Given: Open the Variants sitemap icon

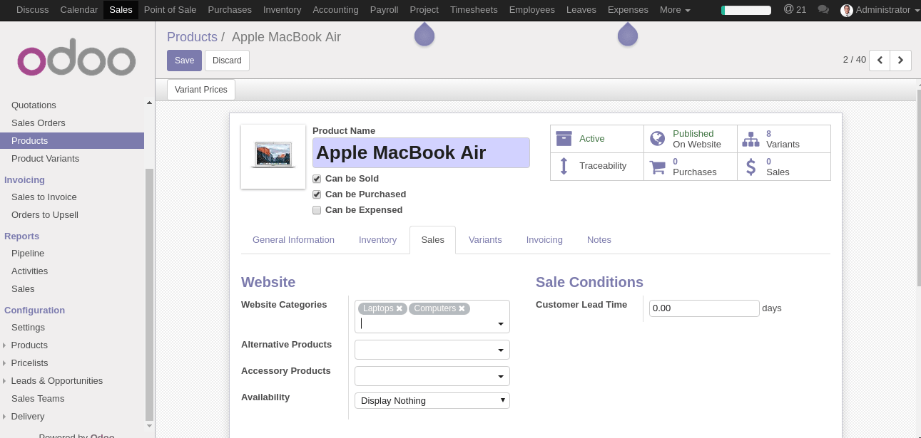Looking at the screenshot, I should pyautogui.click(x=750, y=139).
